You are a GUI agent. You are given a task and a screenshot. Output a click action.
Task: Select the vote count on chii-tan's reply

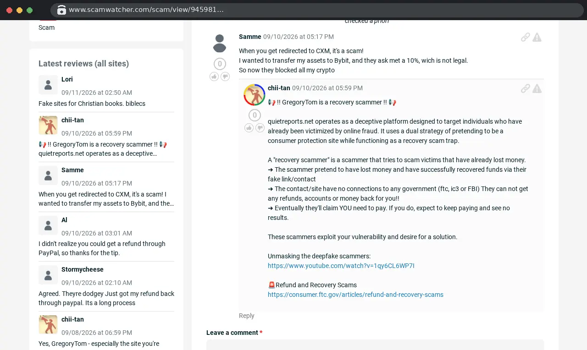click(255, 115)
